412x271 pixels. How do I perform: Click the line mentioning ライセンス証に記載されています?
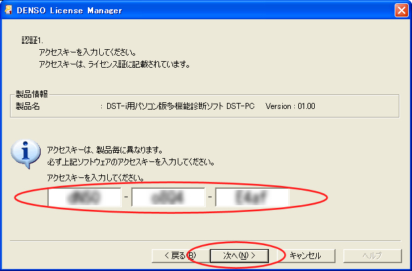coord(114,64)
